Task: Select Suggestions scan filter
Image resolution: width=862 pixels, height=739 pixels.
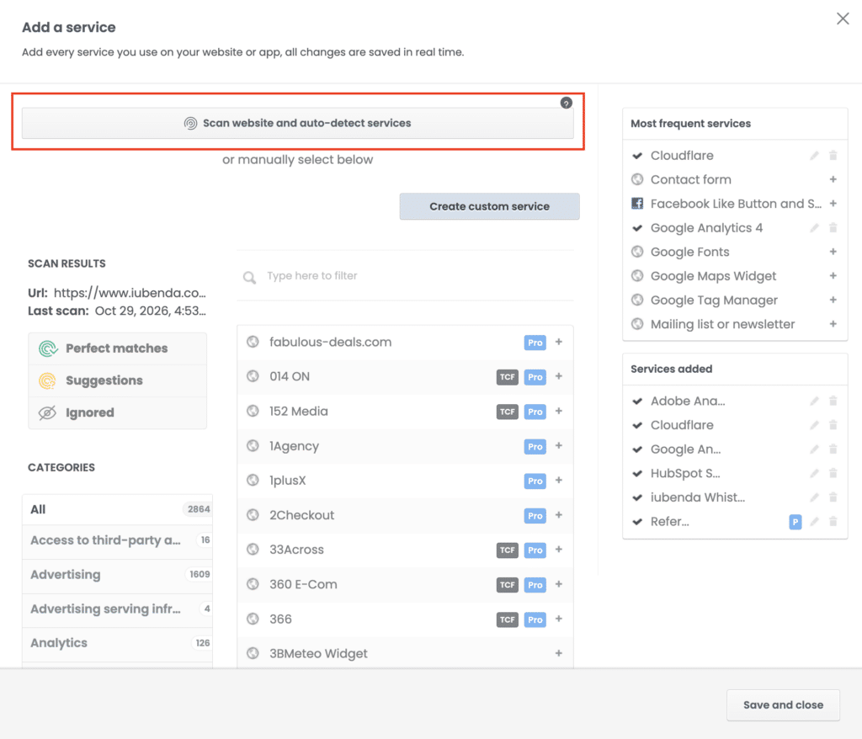Action: click(x=118, y=380)
